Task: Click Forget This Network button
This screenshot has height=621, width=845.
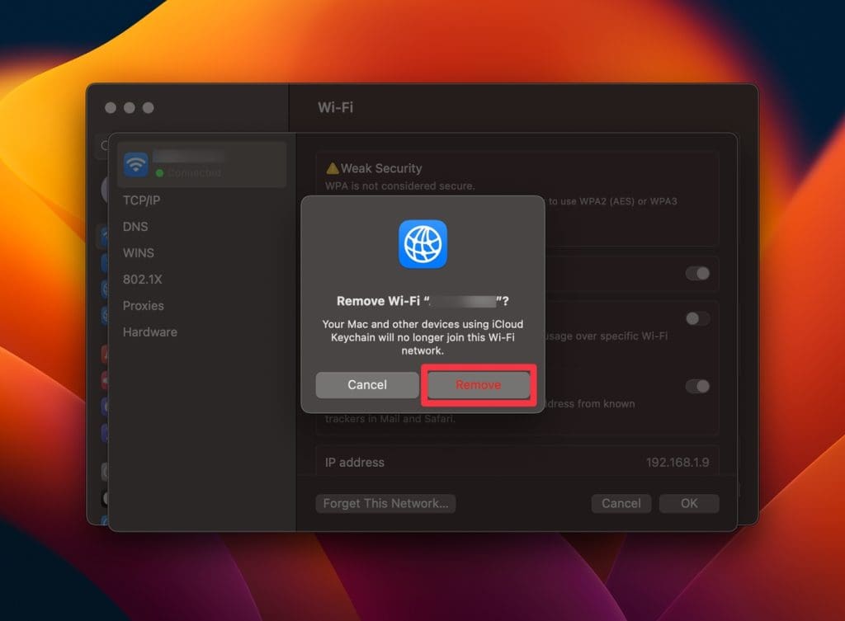Action: point(385,504)
